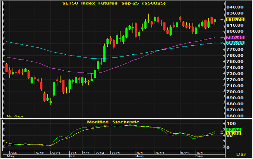The image size is (253, 159).
Task: Click the Modified Stochastic panel title
Action: pos(113,122)
